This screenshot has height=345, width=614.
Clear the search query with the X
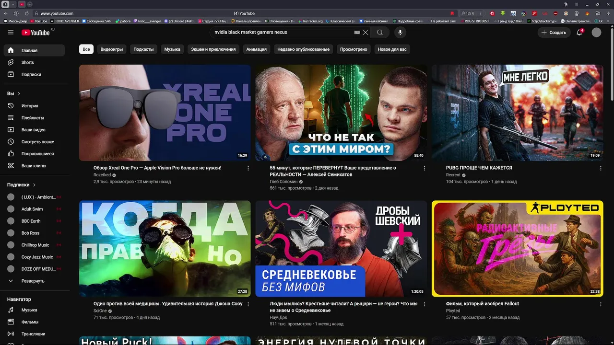pos(366,32)
